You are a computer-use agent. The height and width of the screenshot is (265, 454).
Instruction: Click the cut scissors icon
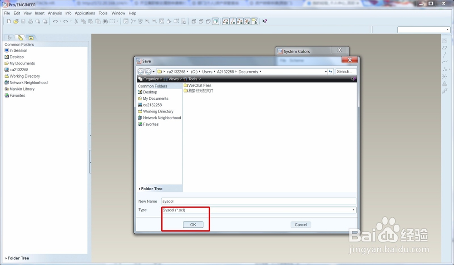pyautogui.click(x=76, y=21)
